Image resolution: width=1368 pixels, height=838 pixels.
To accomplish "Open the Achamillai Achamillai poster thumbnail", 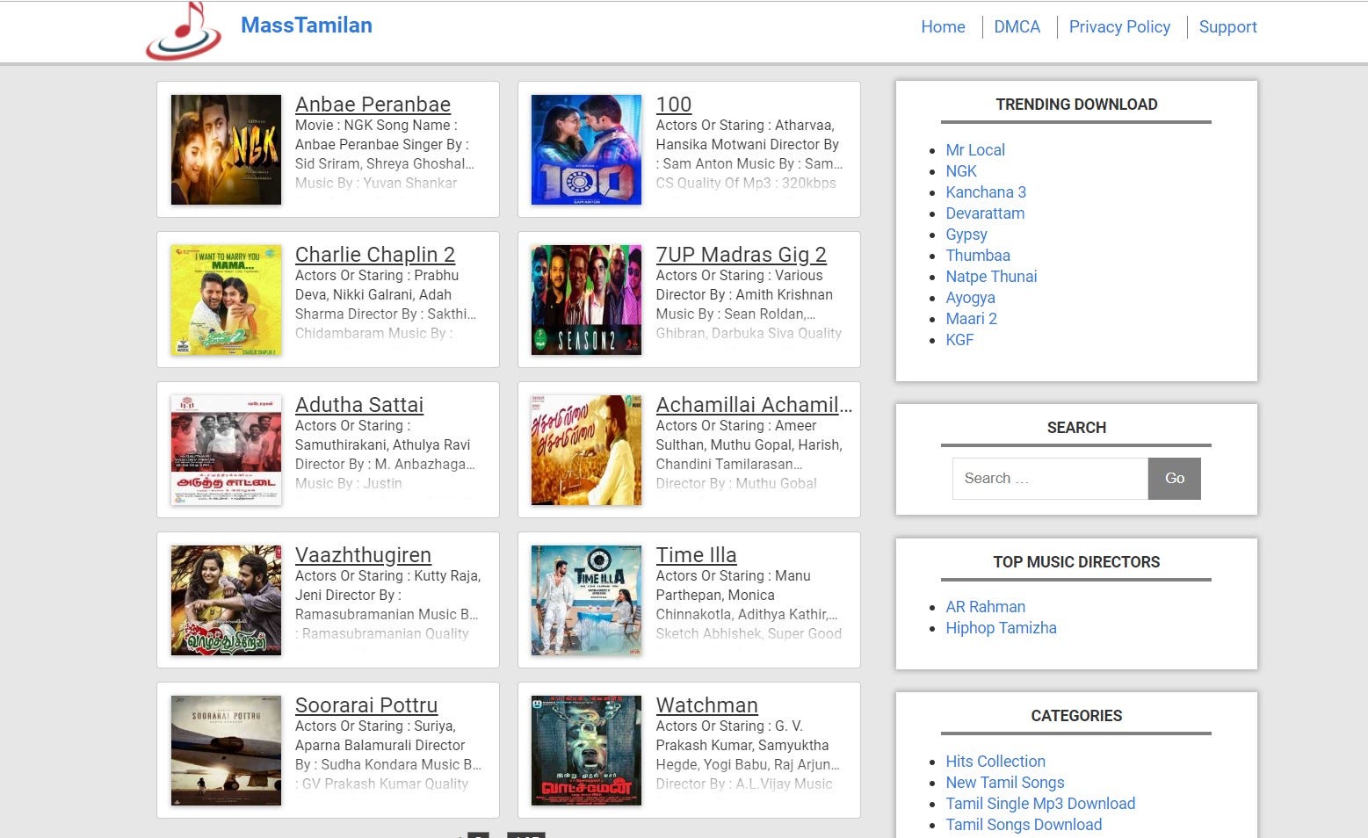I will (x=586, y=451).
